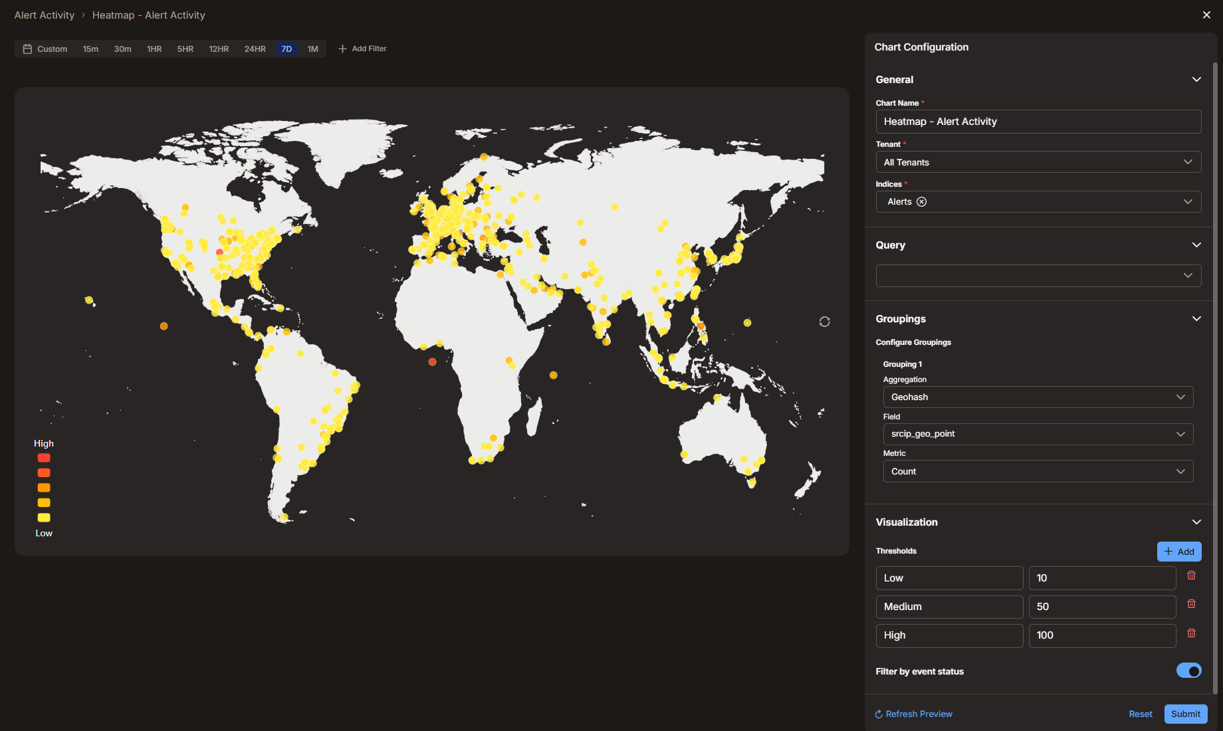Click the Submit button
1223x731 pixels.
click(1185, 714)
